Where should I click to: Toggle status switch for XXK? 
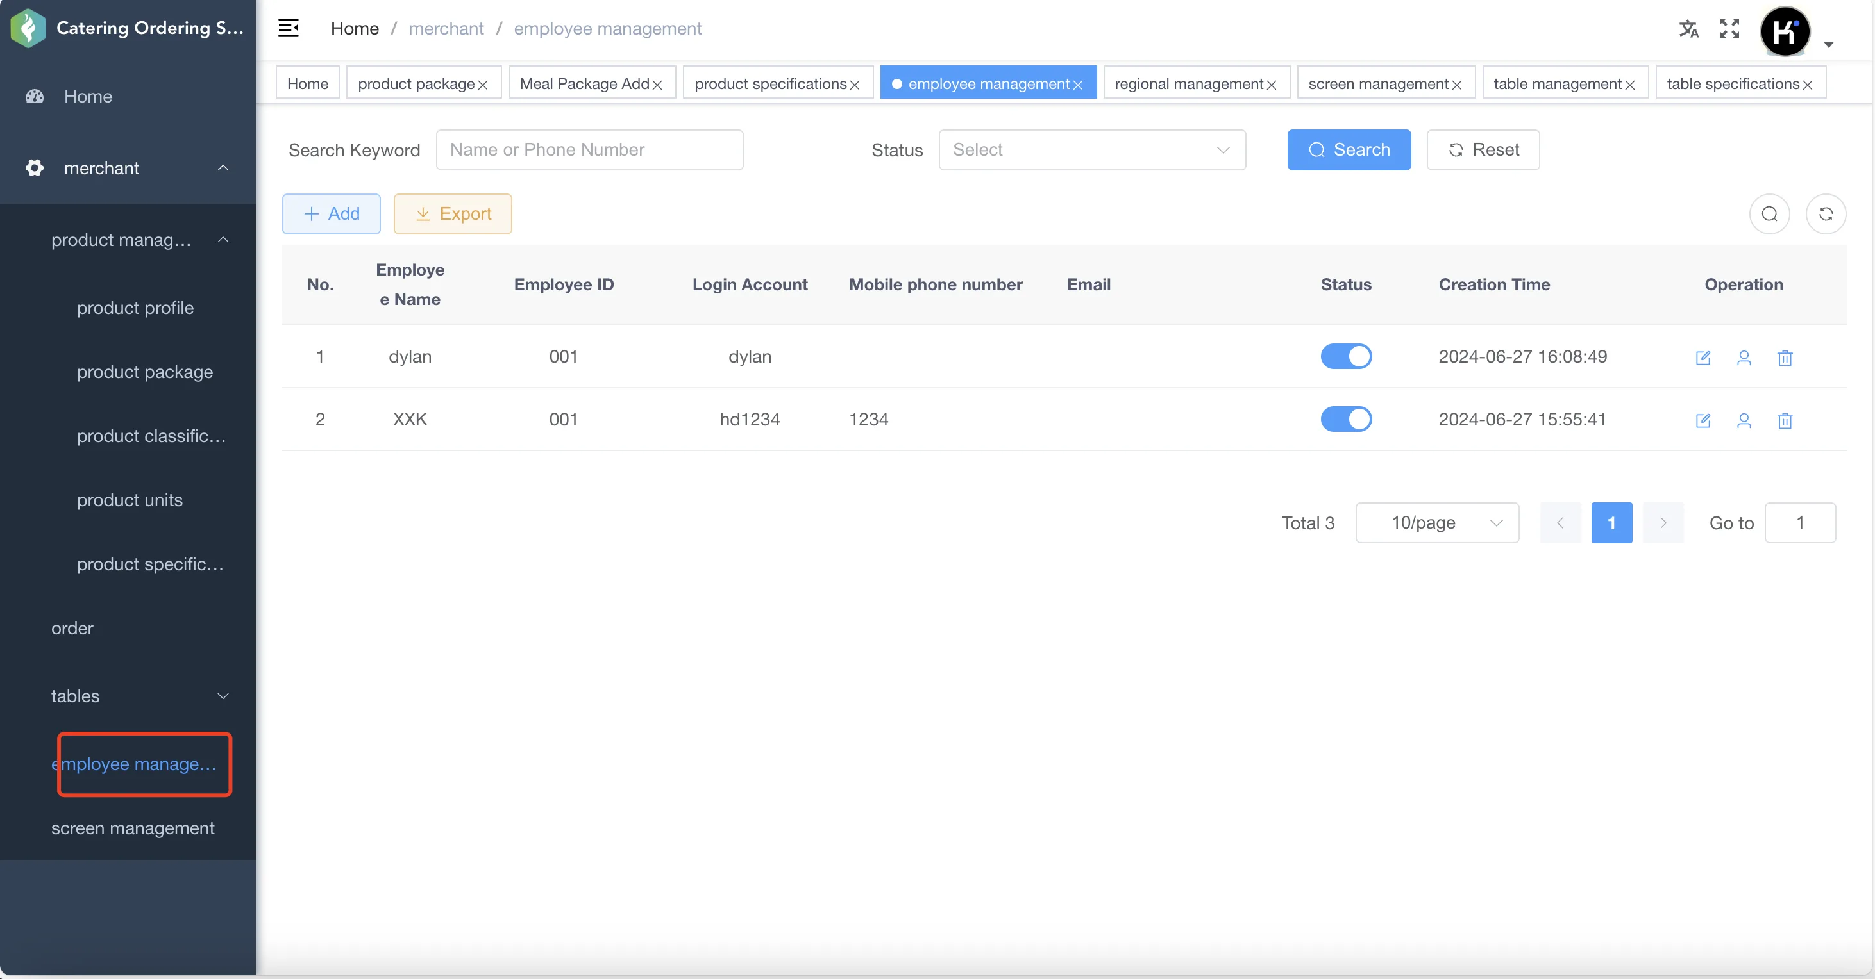1346,419
